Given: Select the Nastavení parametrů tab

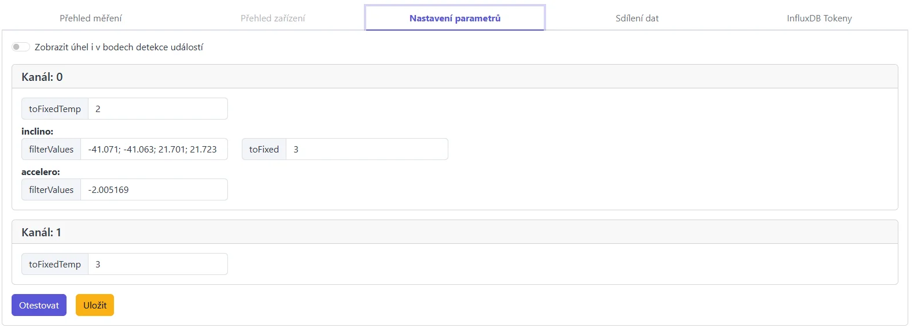Looking at the screenshot, I should [455, 18].
